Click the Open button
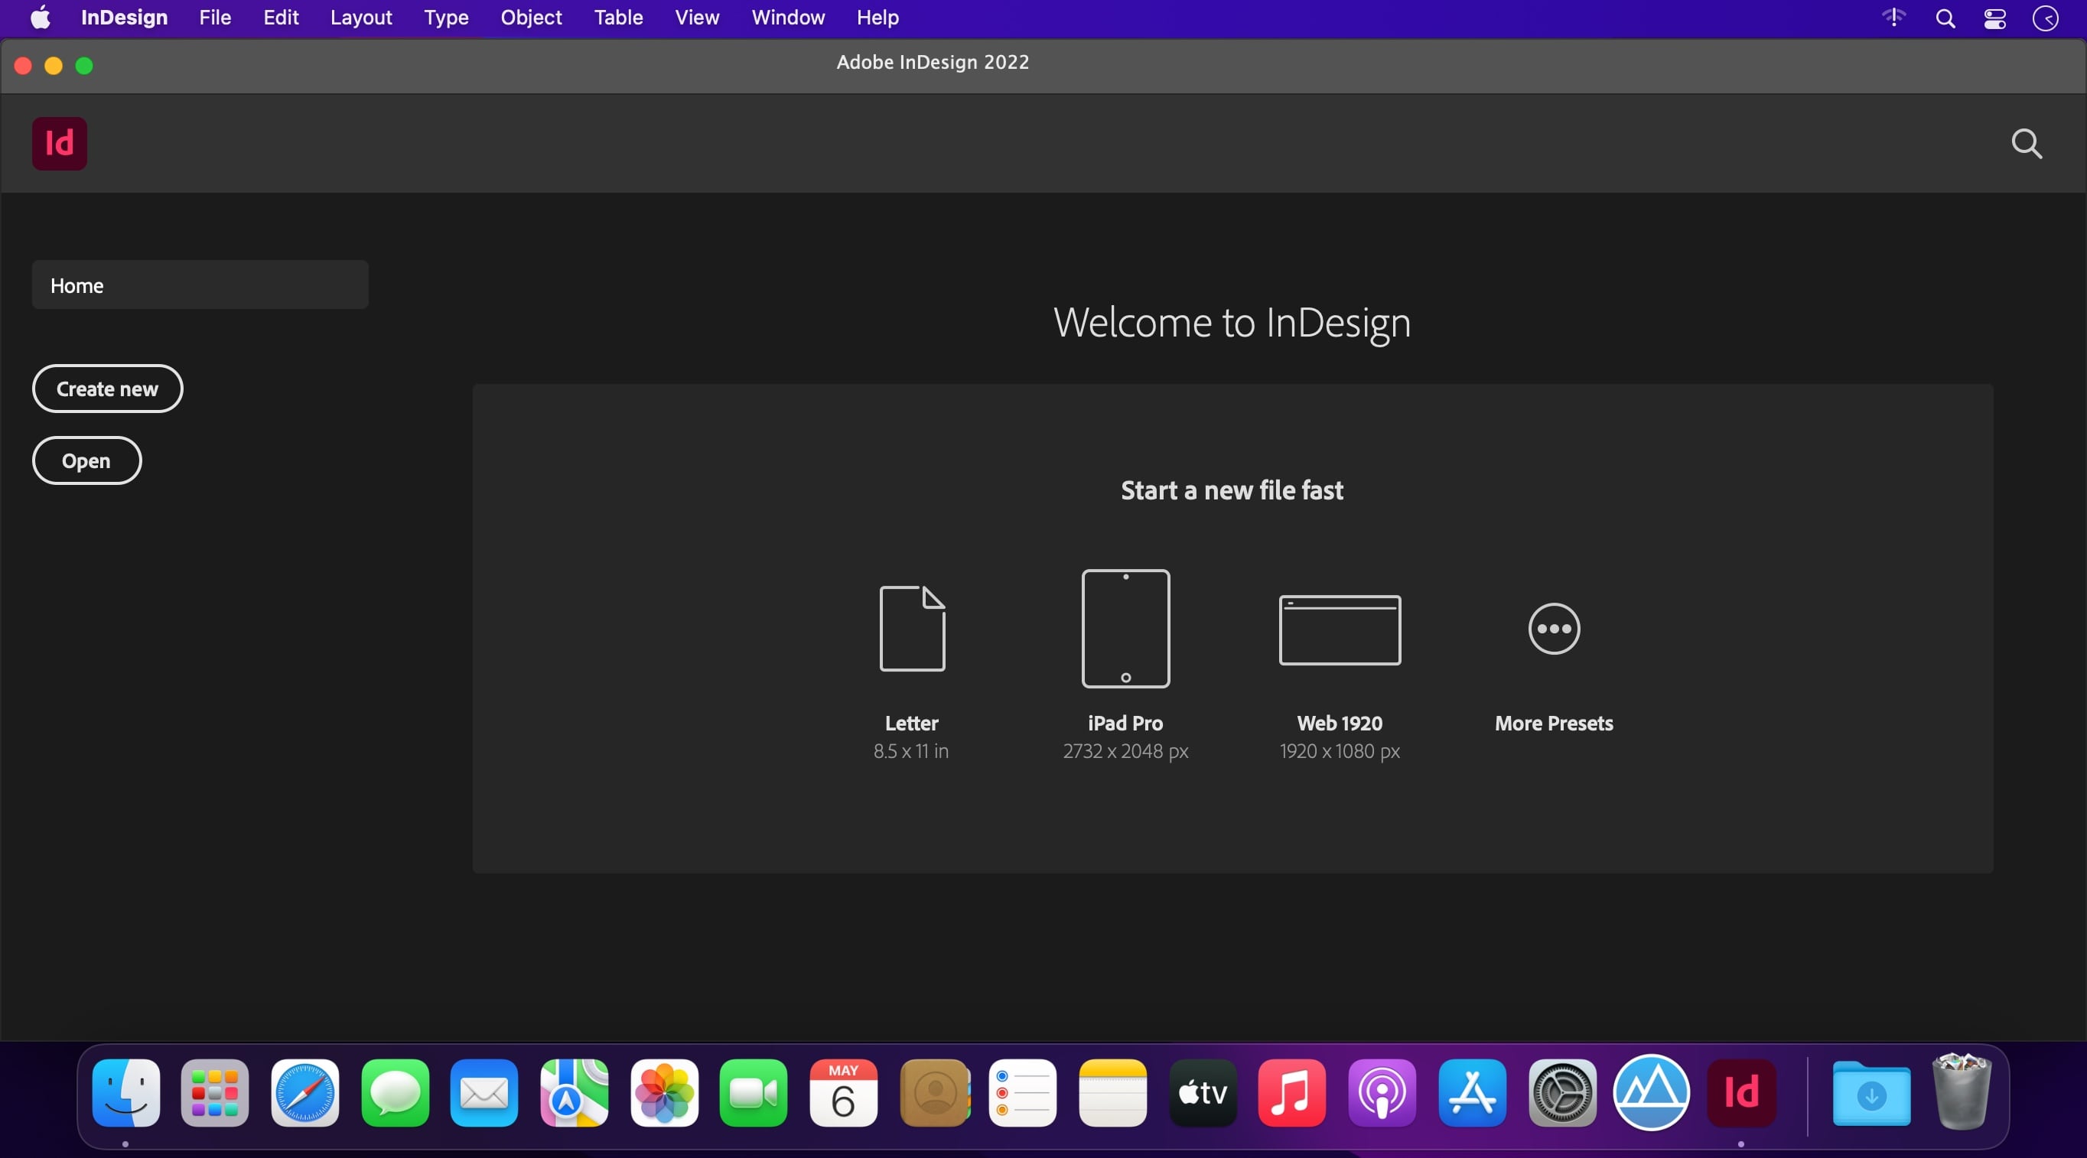 coord(86,460)
